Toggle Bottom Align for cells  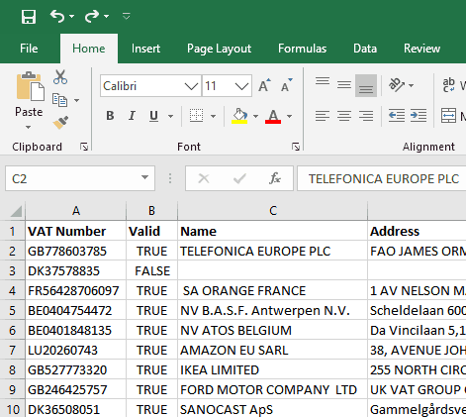coord(366,86)
